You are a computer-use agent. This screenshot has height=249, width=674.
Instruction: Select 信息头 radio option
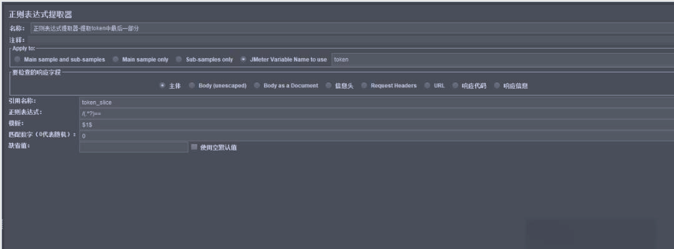(x=328, y=85)
